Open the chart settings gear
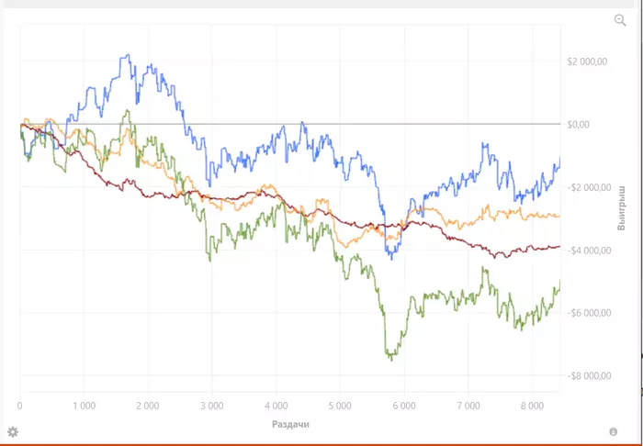The width and height of the screenshot is (643, 446). click(13, 431)
